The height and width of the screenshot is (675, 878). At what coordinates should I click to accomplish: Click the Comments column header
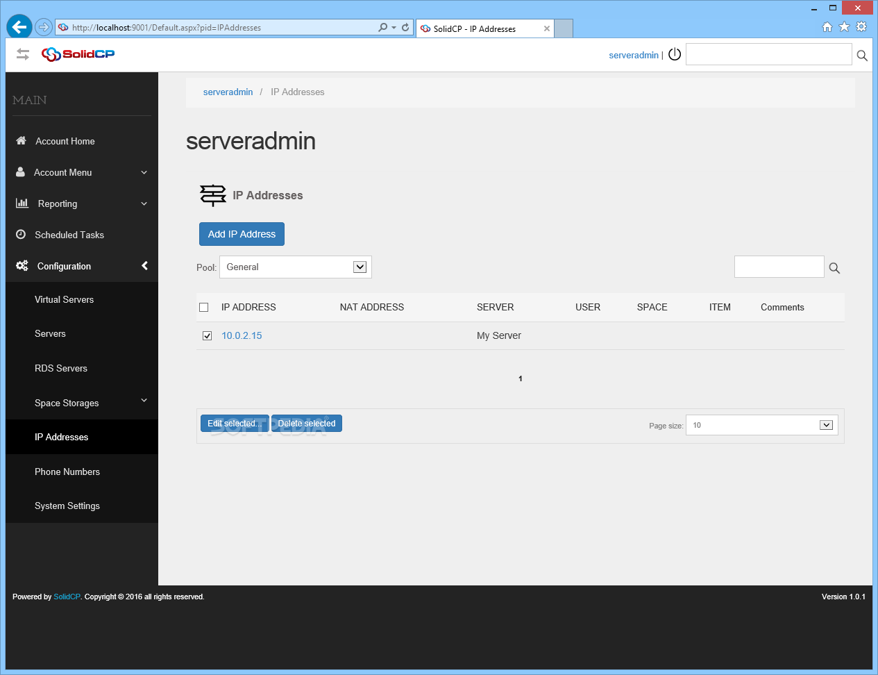pyautogui.click(x=782, y=307)
